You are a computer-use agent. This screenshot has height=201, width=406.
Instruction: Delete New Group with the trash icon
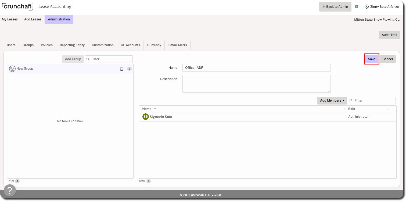point(121,69)
